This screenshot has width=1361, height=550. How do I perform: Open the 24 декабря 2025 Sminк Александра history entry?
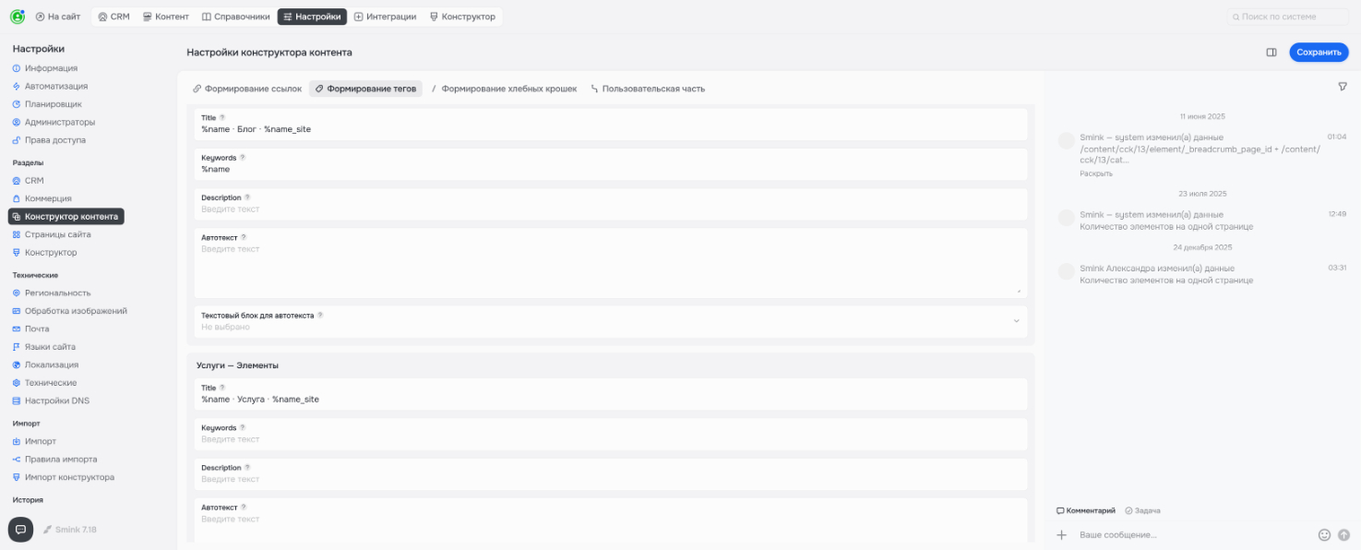click(x=1202, y=273)
